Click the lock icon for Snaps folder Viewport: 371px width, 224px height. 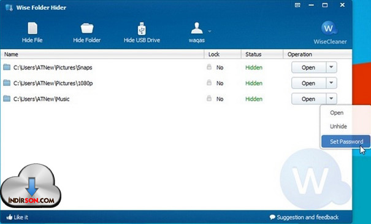tap(209, 67)
